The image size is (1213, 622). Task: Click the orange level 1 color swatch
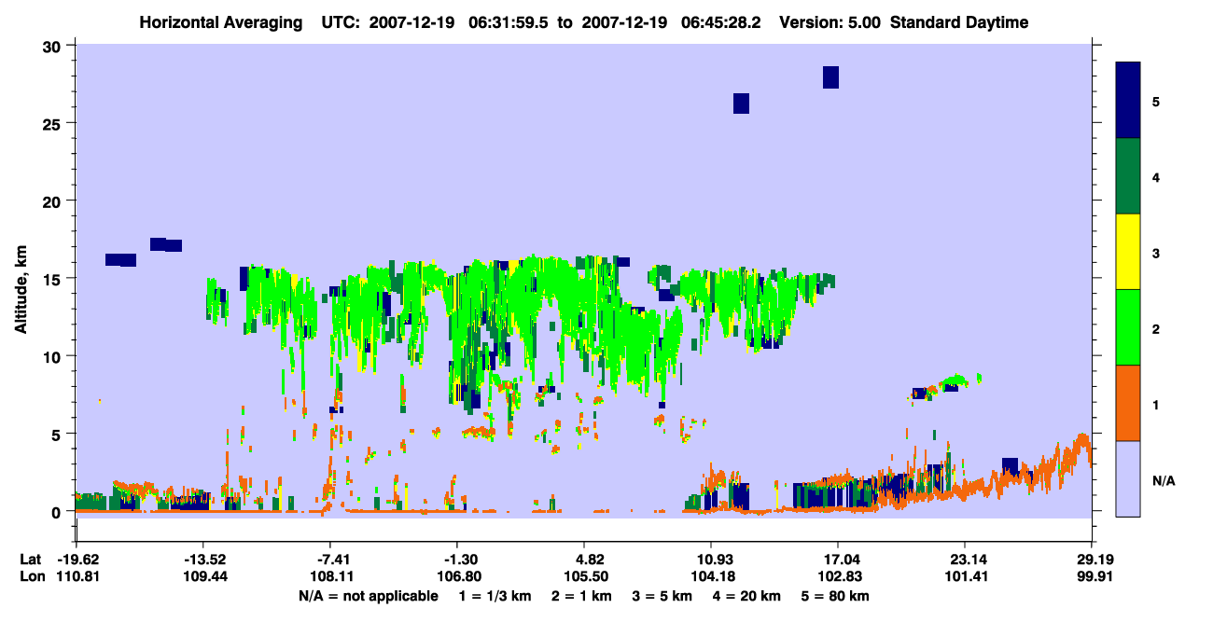pos(1128,403)
